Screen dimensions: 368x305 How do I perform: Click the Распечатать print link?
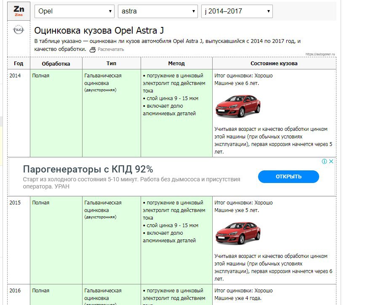pyautogui.click(x=111, y=50)
